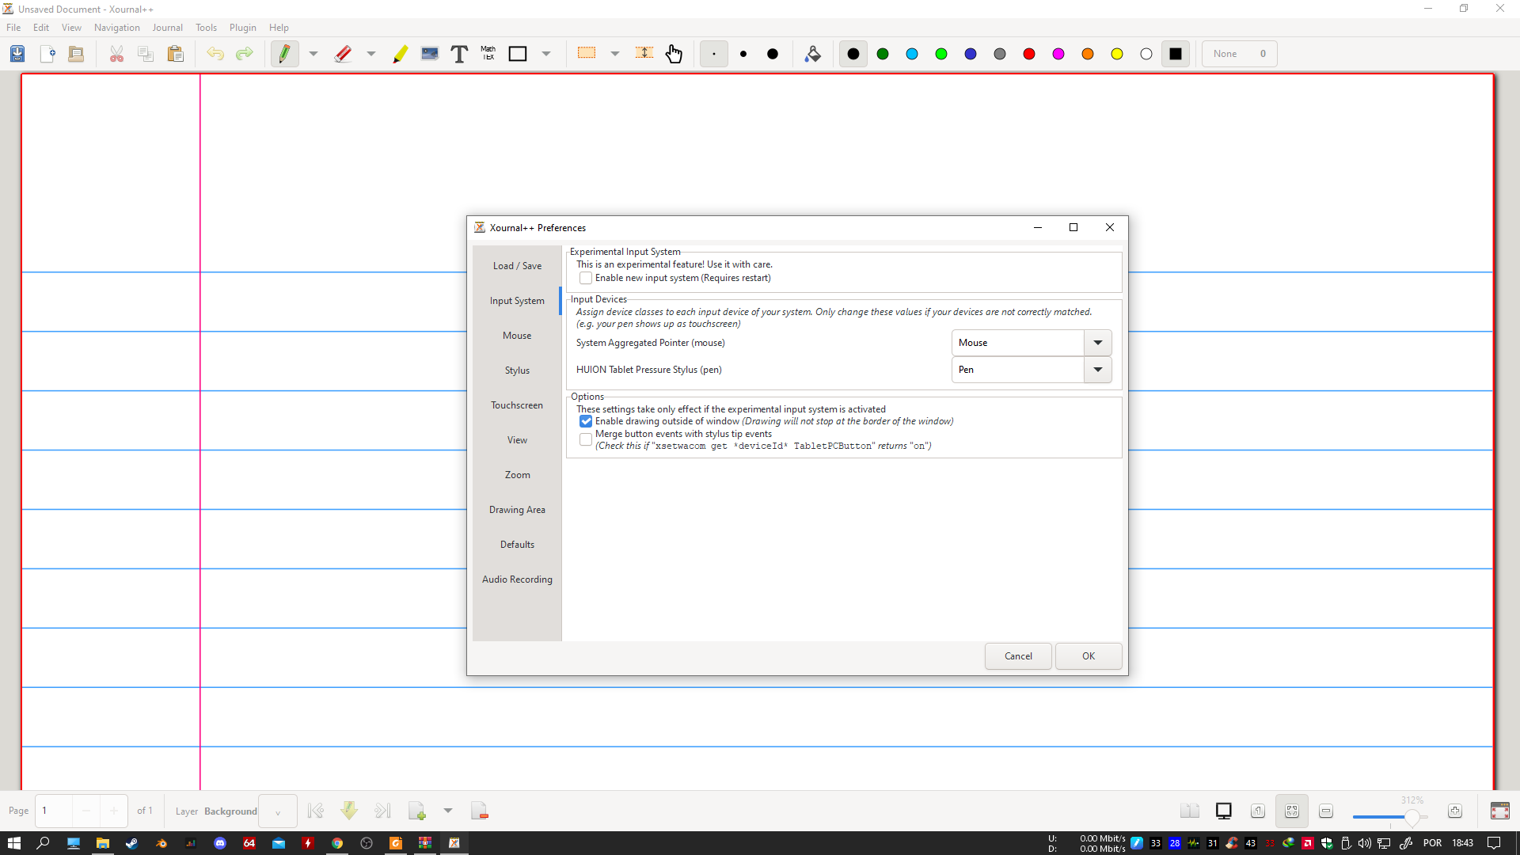Image resolution: width=1520 pixels, height=855 pixels.
Task: Confirm Preferences with OK
Action: click(x=1089, y=656)
